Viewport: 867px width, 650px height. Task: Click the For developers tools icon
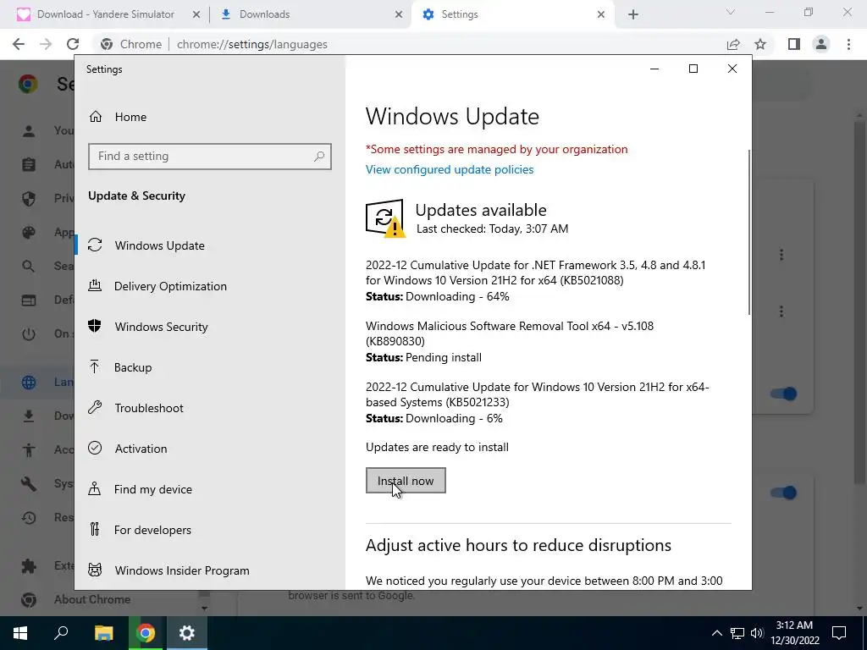click(95, 530)
